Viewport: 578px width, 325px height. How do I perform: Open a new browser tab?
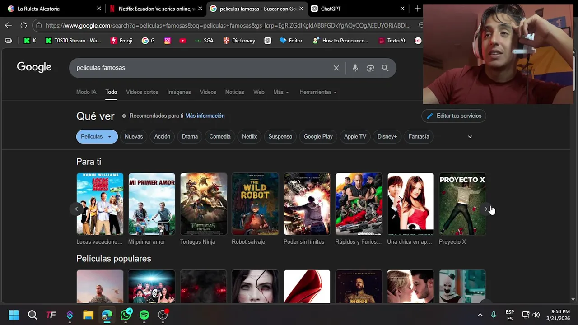(x=417, y=9)
